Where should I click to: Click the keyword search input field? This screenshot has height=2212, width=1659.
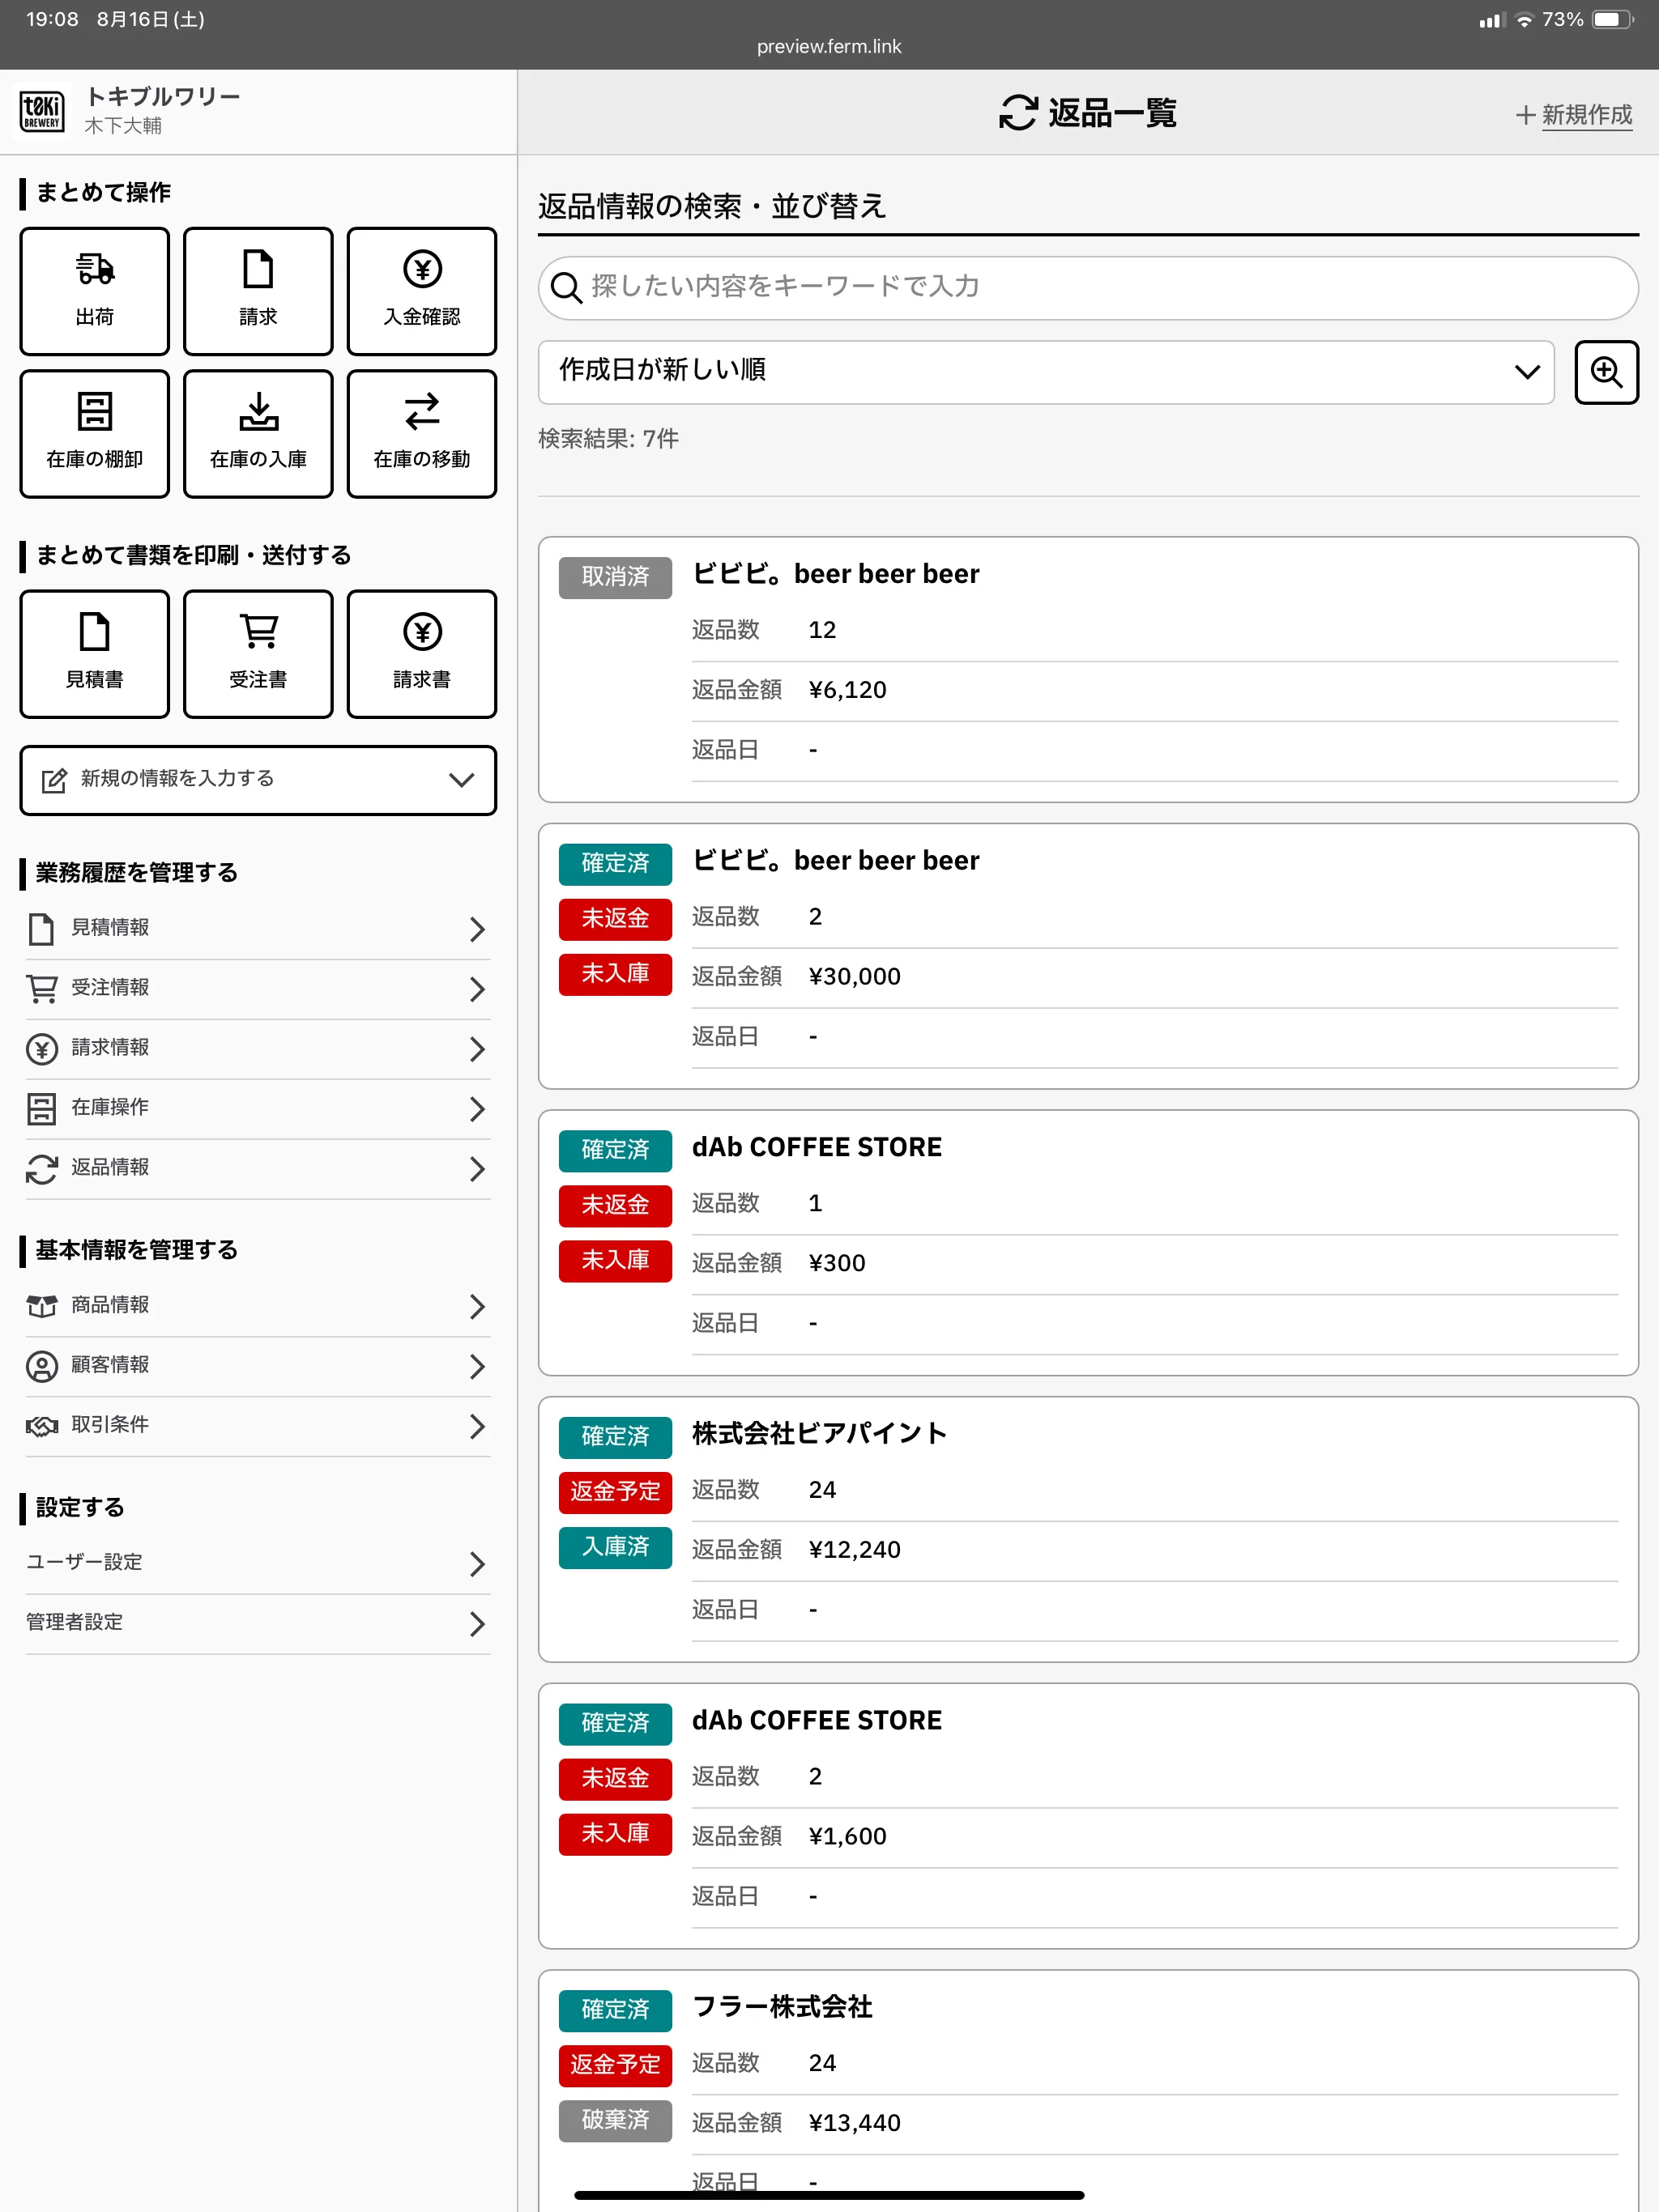pyautogui.click(x=1088, y=288)
